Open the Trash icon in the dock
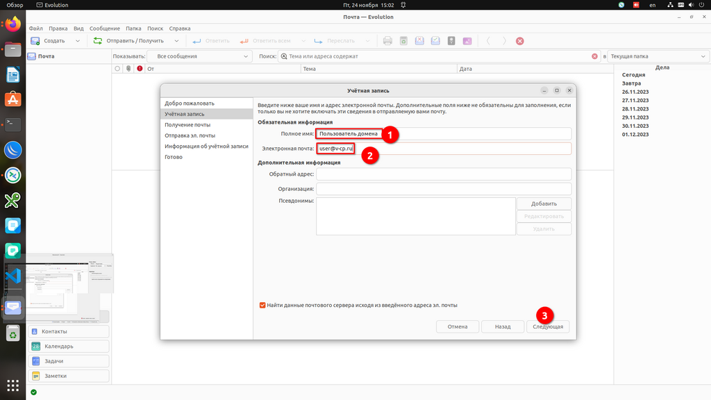 [12, 333]
